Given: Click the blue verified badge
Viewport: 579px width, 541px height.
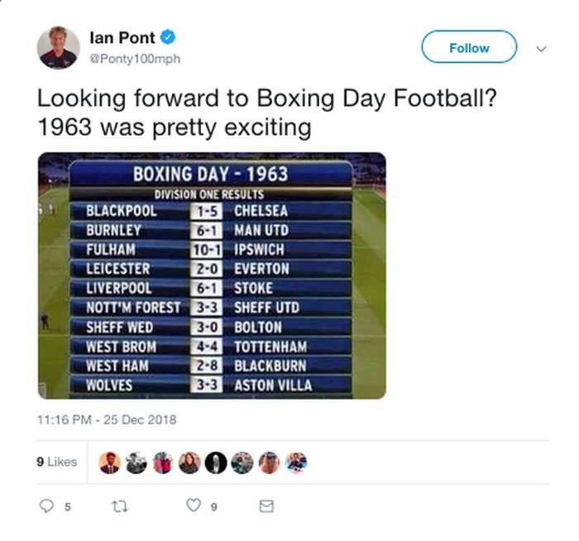Looking at the screenshot, I should coord(167,39).
